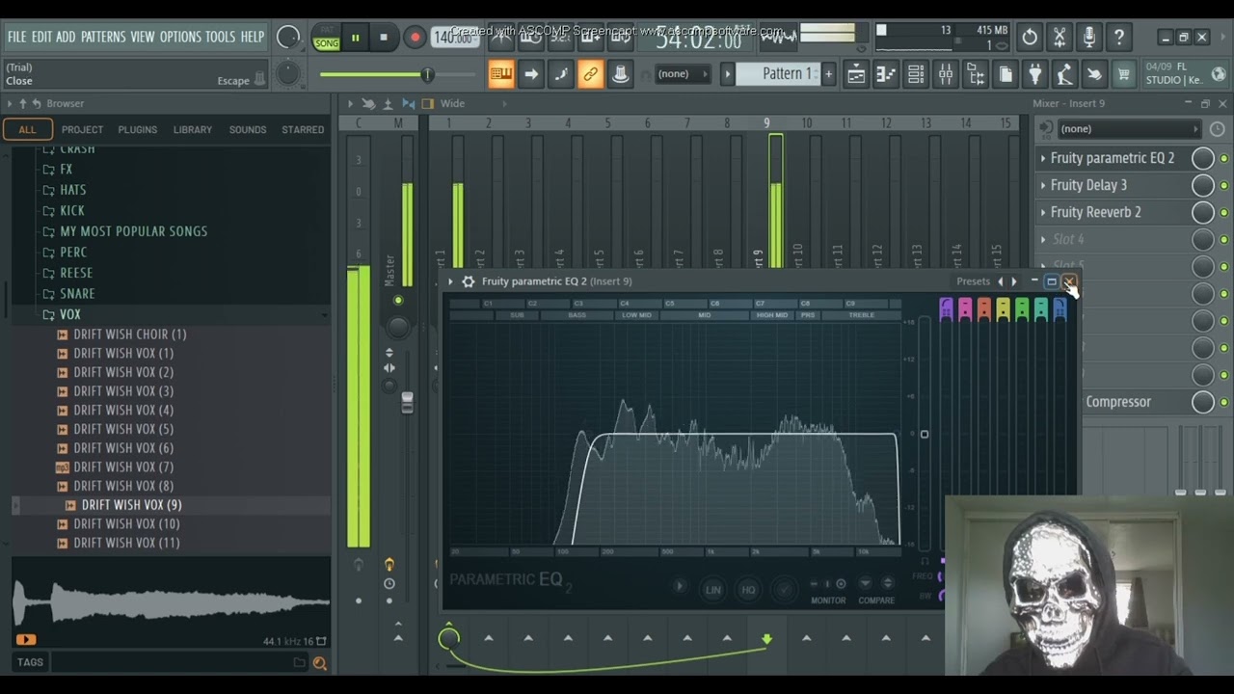Adjust the main volume slider handle

click(x=427, y=74)
